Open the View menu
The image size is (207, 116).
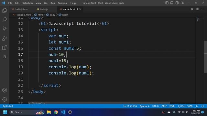[38, 3]
